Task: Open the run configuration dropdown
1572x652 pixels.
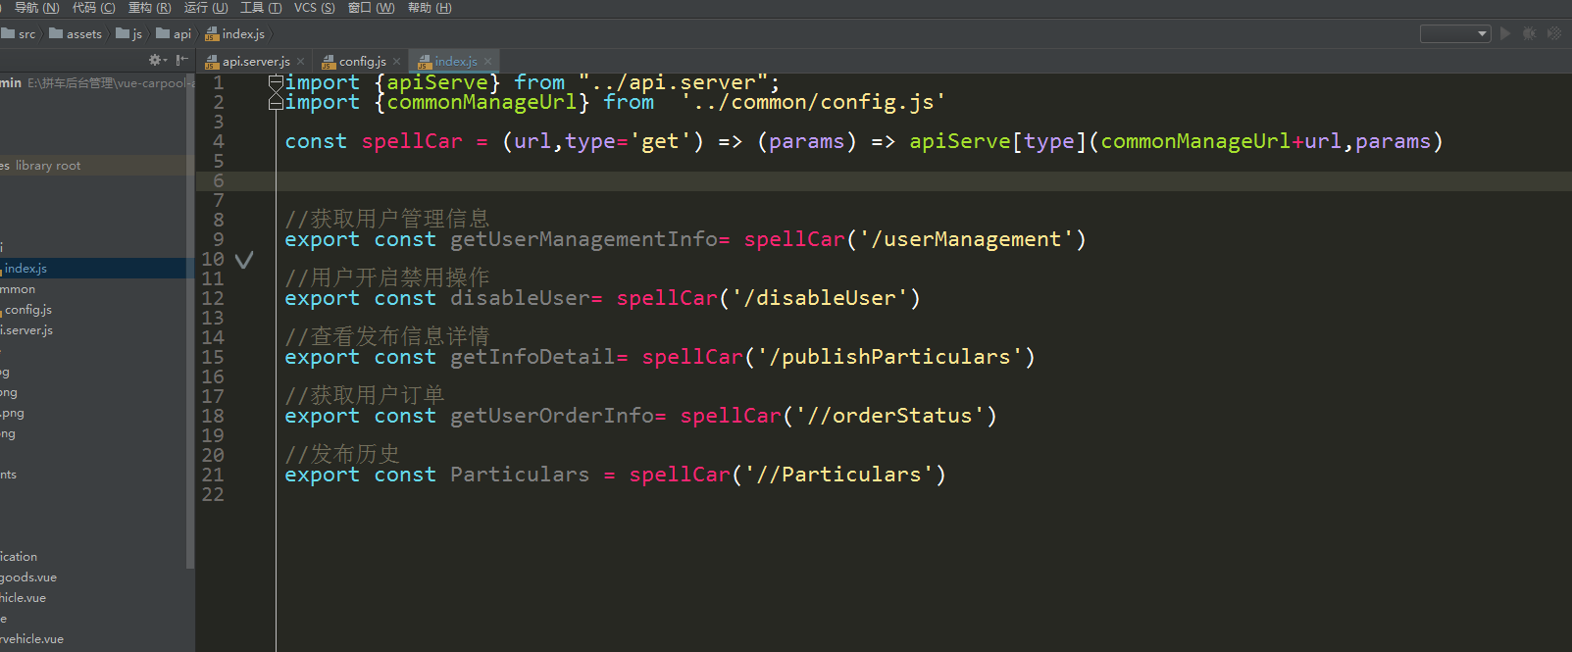Action: pos(1455,33)
